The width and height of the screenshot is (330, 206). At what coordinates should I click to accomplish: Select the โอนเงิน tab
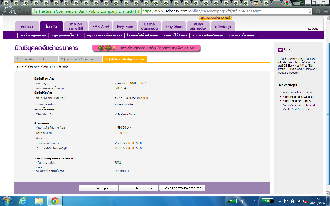[x=51, y=27]
